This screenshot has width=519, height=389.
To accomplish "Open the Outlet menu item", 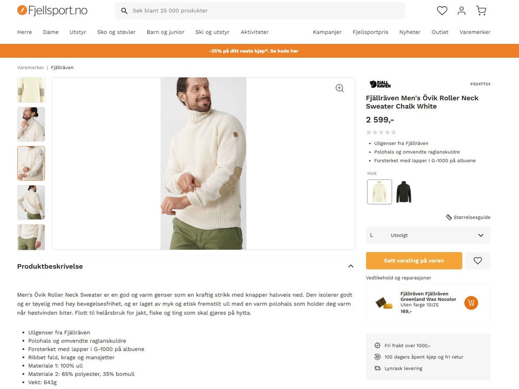I will pyautogui.click(x=440, y=32).
